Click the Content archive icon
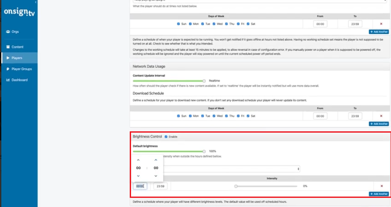Viewport: 391px width, 207px height. tap(8, 47)
